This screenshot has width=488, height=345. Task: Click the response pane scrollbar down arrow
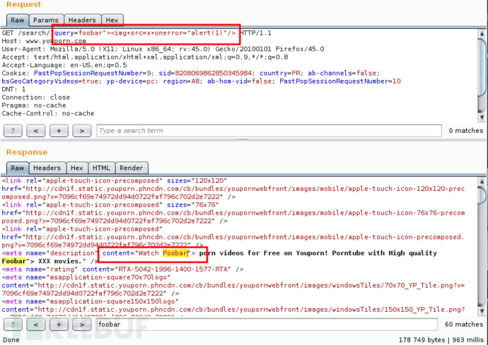click(x=482, y=311)
